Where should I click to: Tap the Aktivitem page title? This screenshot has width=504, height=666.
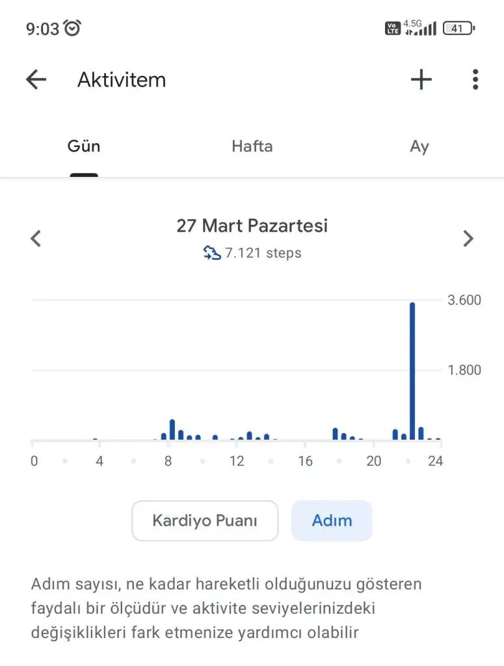(x=122, y=80)
